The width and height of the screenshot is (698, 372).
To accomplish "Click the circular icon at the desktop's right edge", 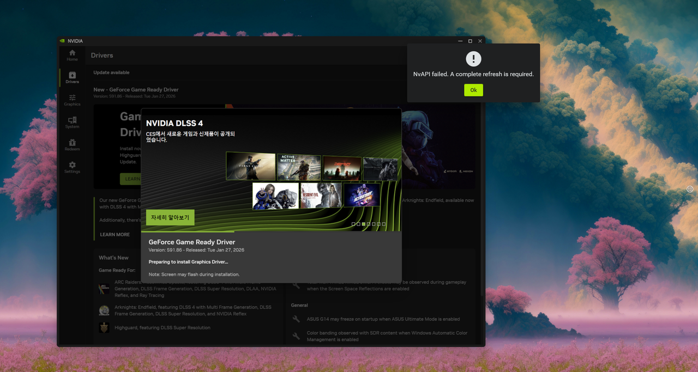I will pos(690,189).
